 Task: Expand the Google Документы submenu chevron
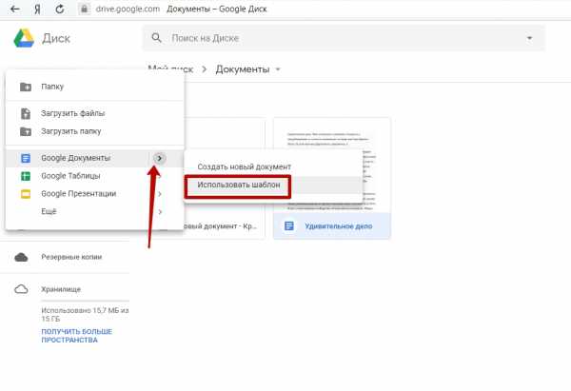(x=160, y=158)
